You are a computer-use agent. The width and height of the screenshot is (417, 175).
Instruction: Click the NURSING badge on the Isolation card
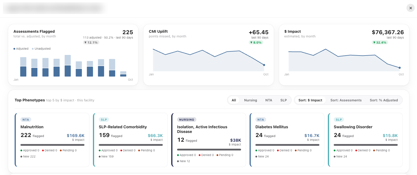point(187,119)
